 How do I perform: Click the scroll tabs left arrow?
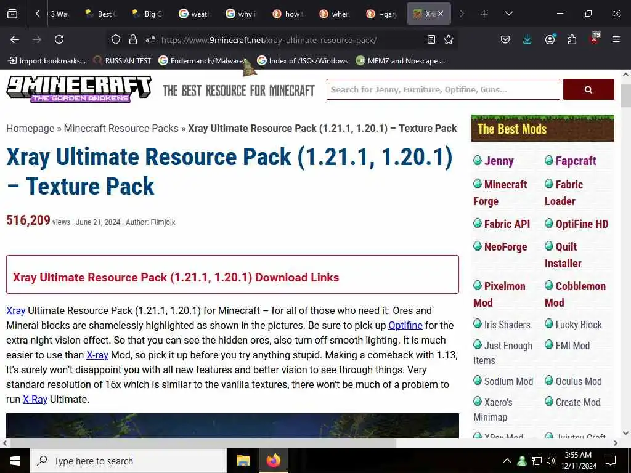click(38, 14)
